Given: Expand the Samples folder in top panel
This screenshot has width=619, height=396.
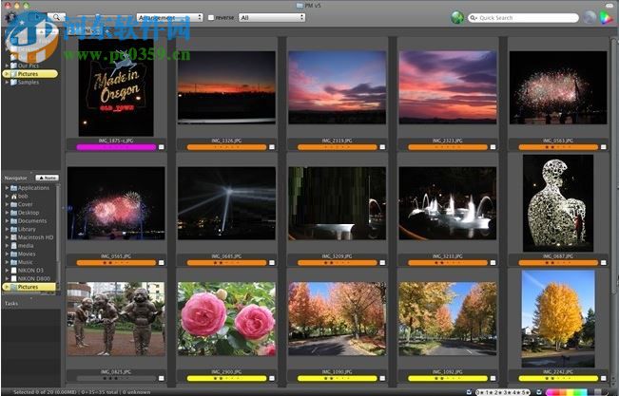Looking at the screenshot, I should coord(7,83).
